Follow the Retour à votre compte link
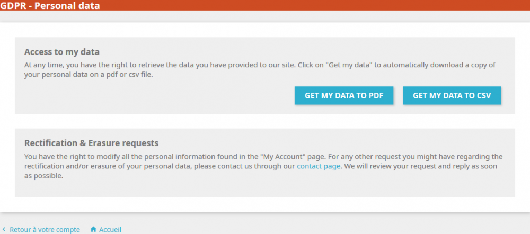 coord(45,230)
